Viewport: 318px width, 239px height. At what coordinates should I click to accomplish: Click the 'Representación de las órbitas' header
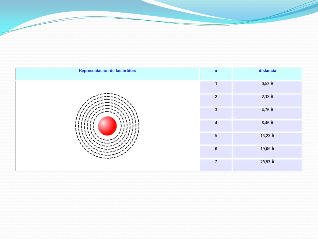(107, 74)
